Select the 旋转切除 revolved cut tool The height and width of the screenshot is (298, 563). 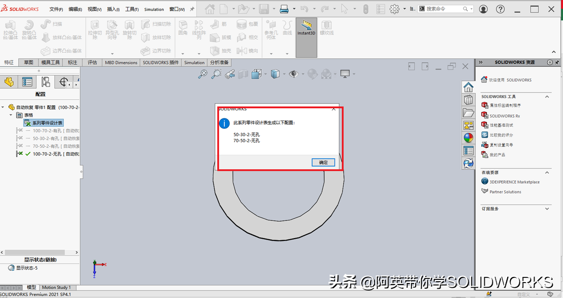click(129, 29)
